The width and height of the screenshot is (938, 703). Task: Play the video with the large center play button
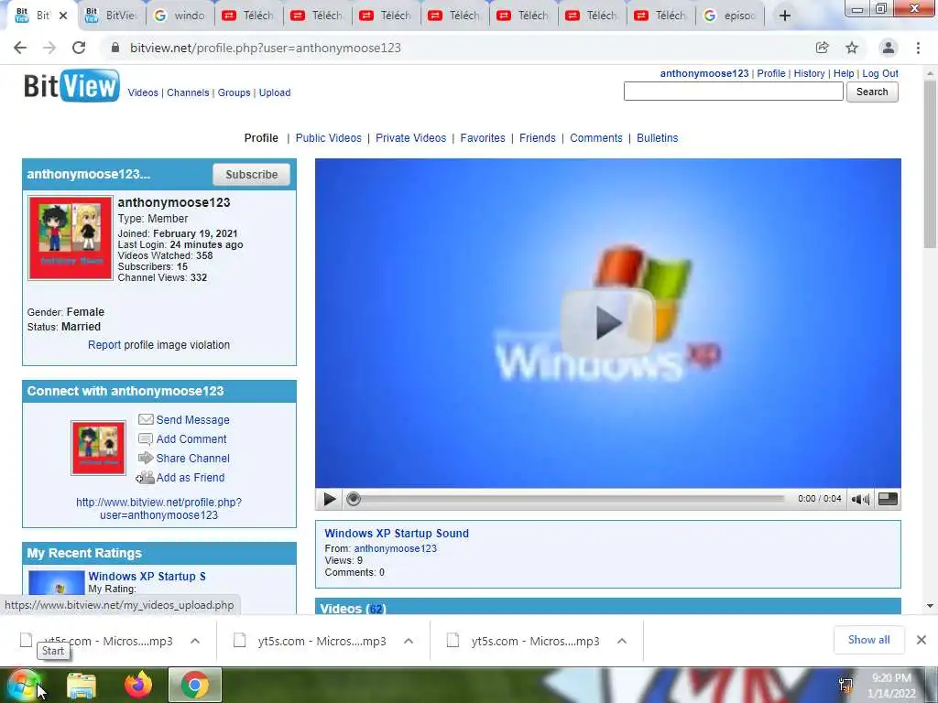pyautogui.click(x=608, y=323)
